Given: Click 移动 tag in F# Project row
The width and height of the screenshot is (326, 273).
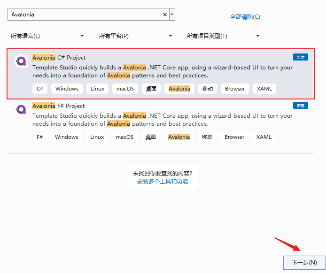Looking at the screenshot, I should [x=207, y=137].
